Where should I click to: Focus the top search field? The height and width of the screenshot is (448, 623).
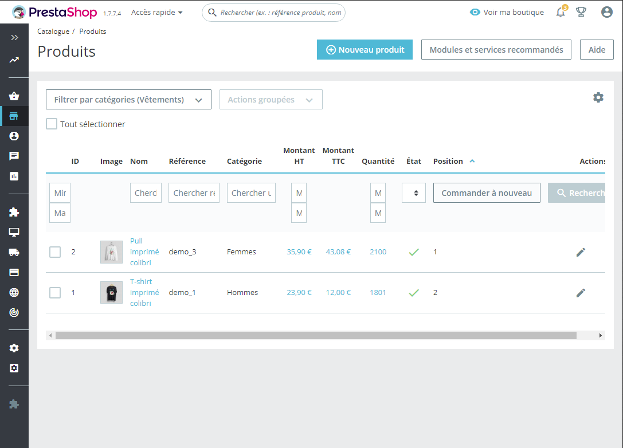coord(273,12)
